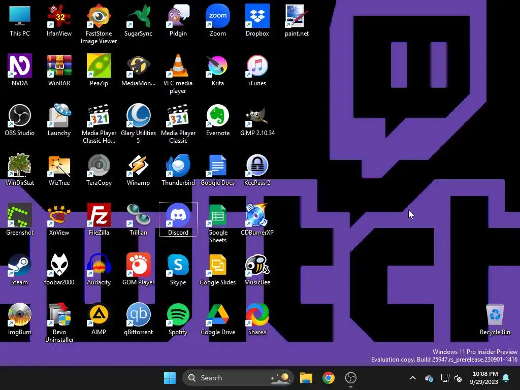Select the Google Sheets desktop shortcut
520x390 pixels.
pyautogui.click(x=217, y=223)
